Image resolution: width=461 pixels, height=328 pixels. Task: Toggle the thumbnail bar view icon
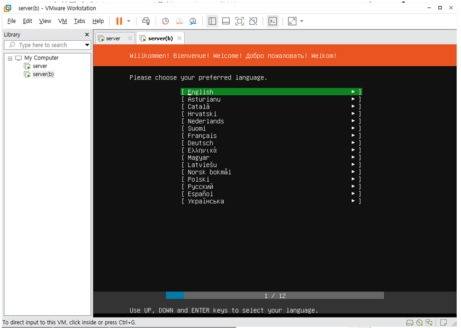[x=226, y=21]
